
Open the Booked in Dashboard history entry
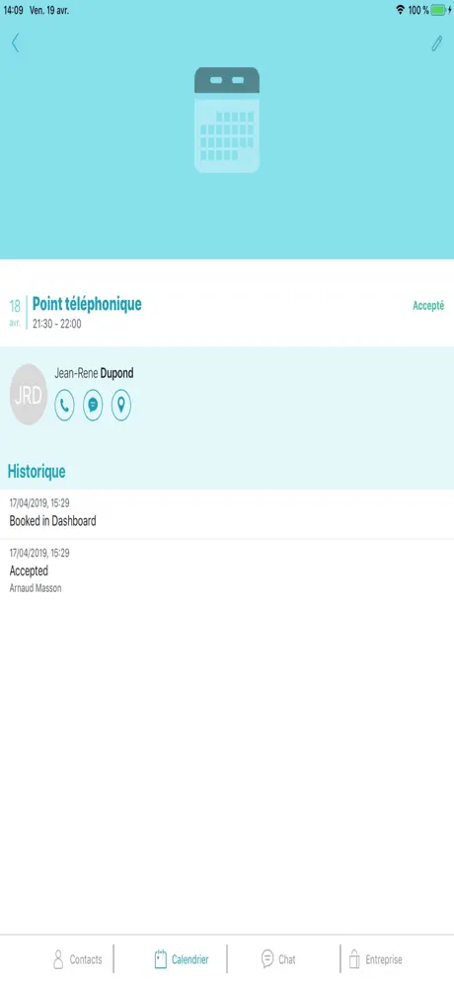[227, 514]
